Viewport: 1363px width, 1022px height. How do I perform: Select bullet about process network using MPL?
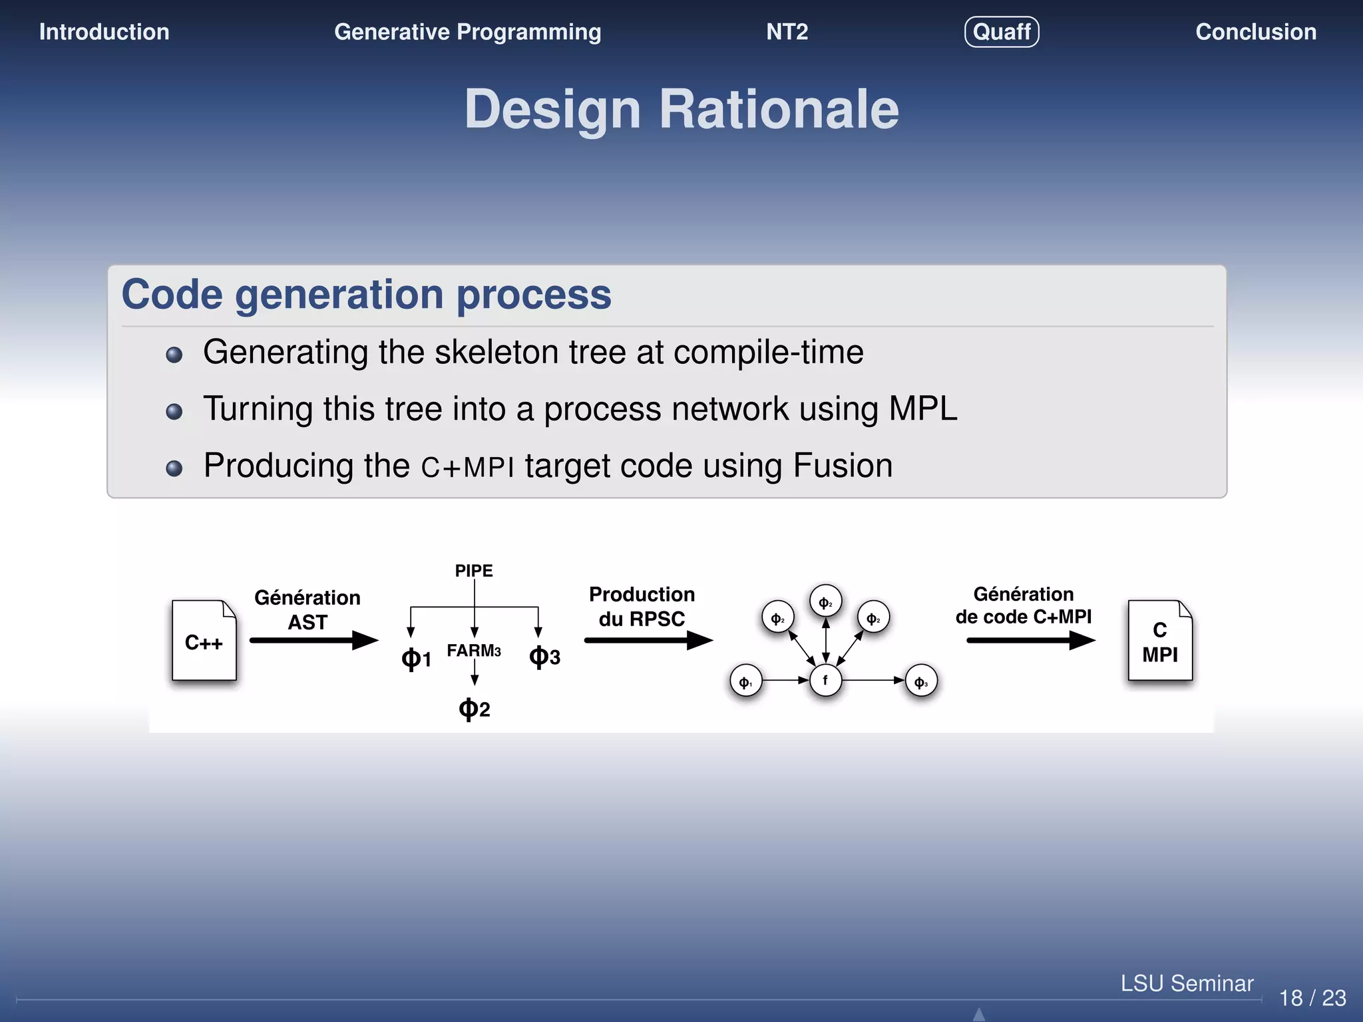[x=580, y=409]
